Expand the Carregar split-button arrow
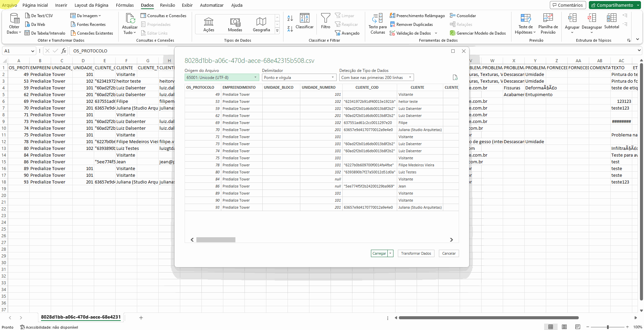The image size is (644, 330). [x=391, y=253]
